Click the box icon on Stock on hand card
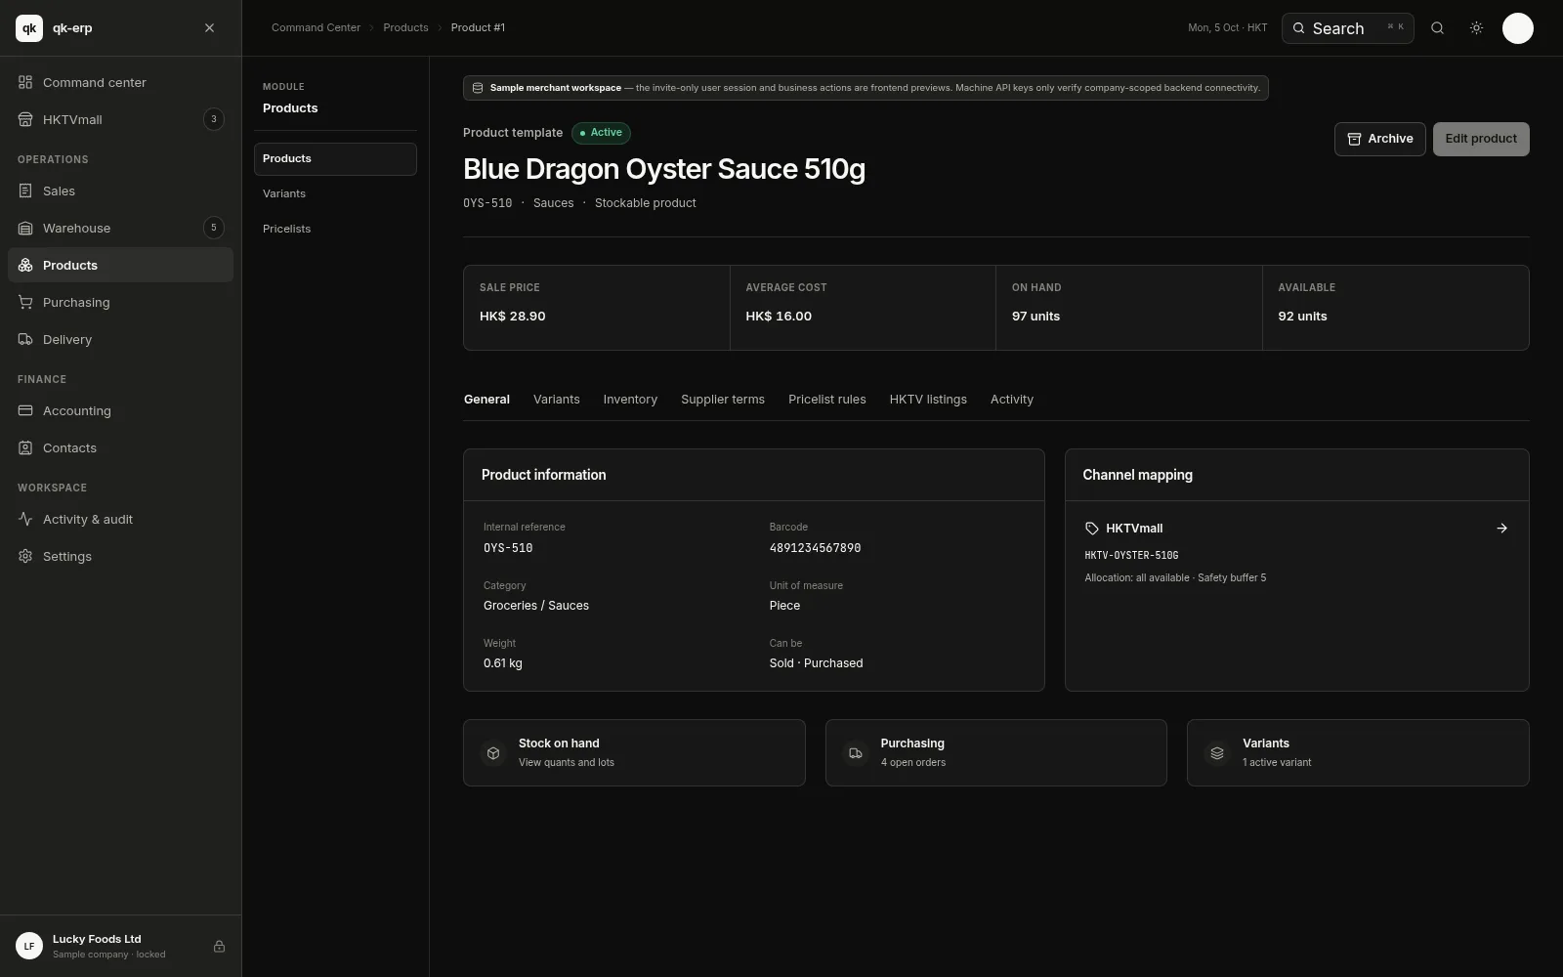Image resolution: width=1563 pixels, height=977 pixels. click(x=493, y=753)
